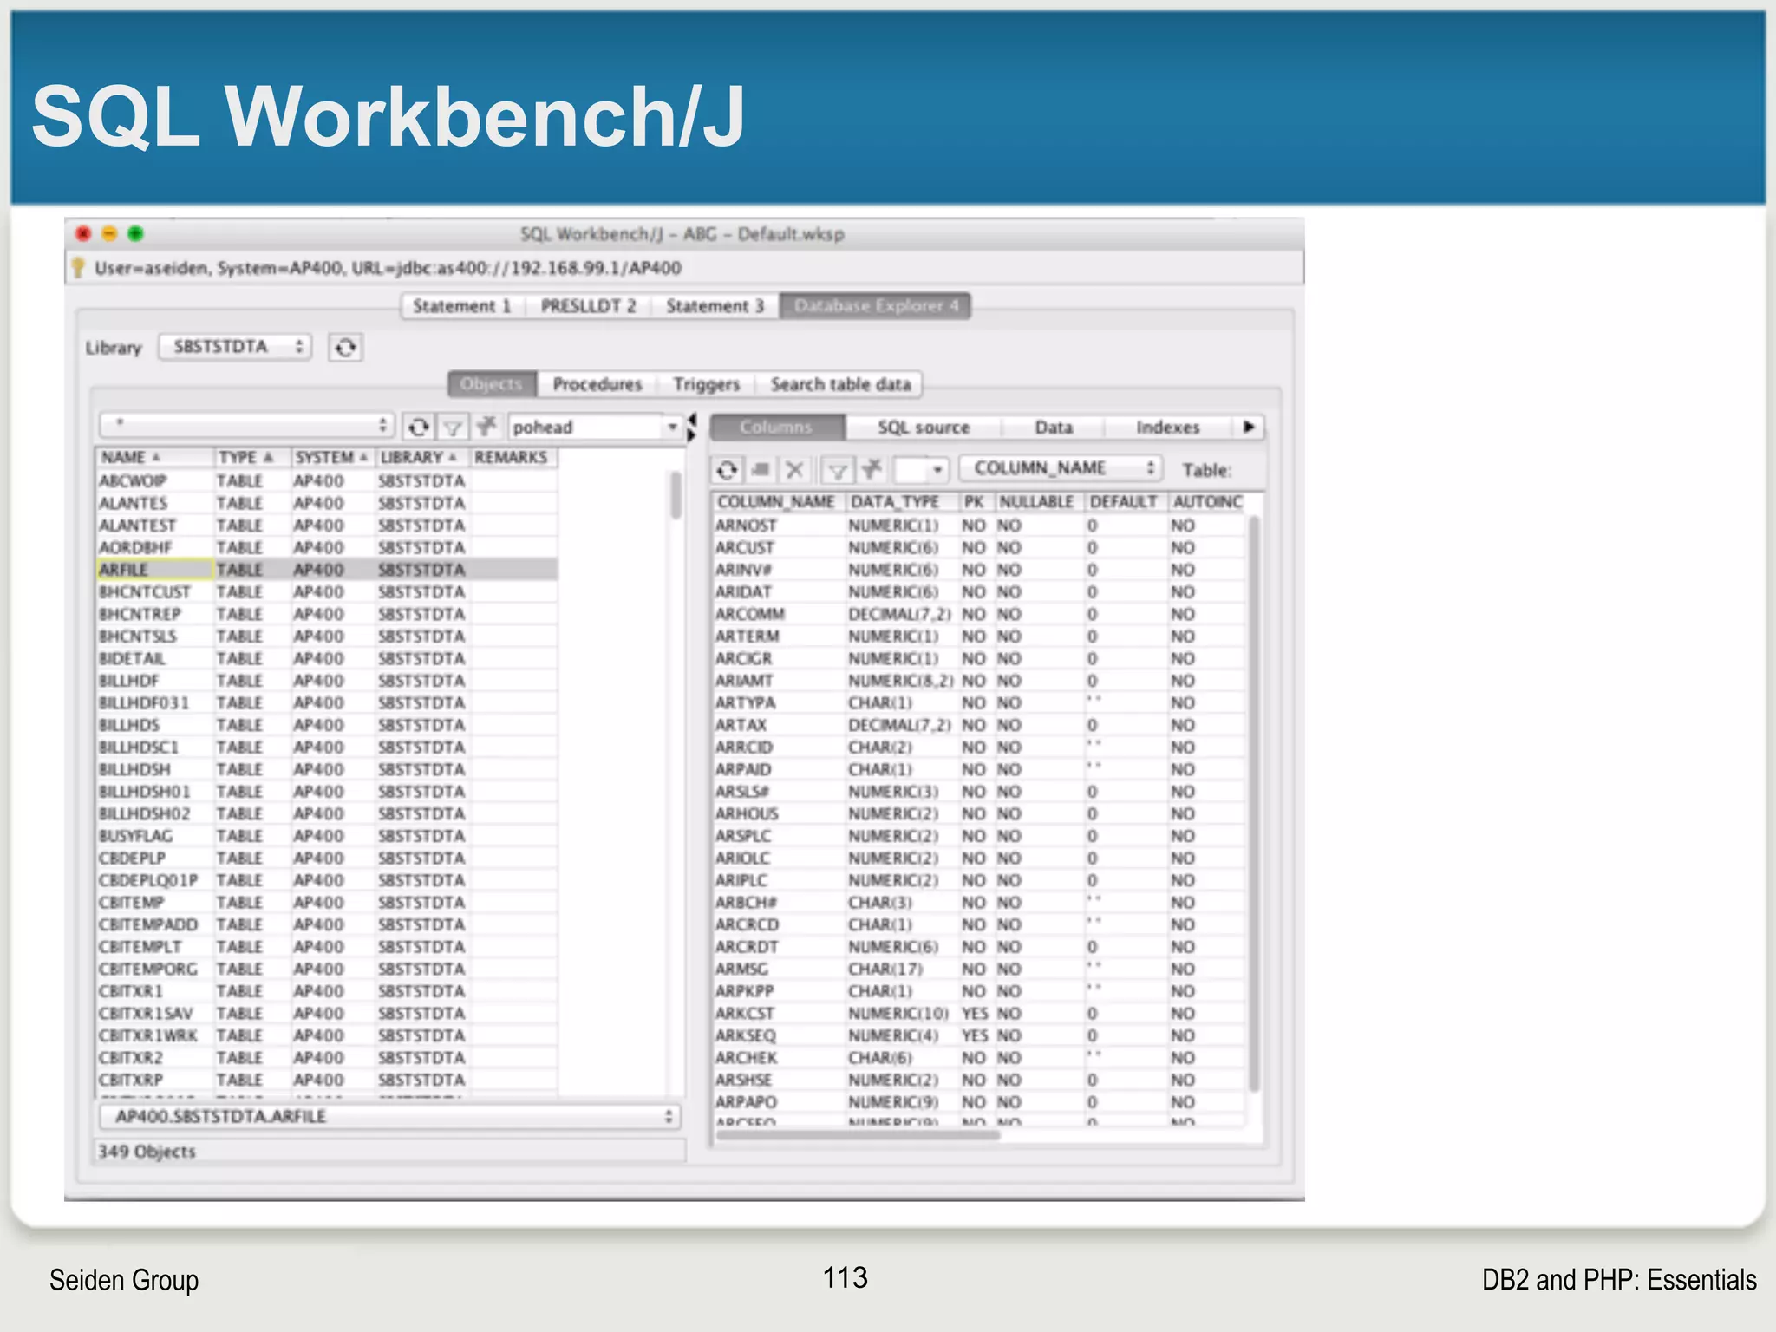Click the REMARKS column header
Screen dimensions: 1776x1332
coord(512,457)
